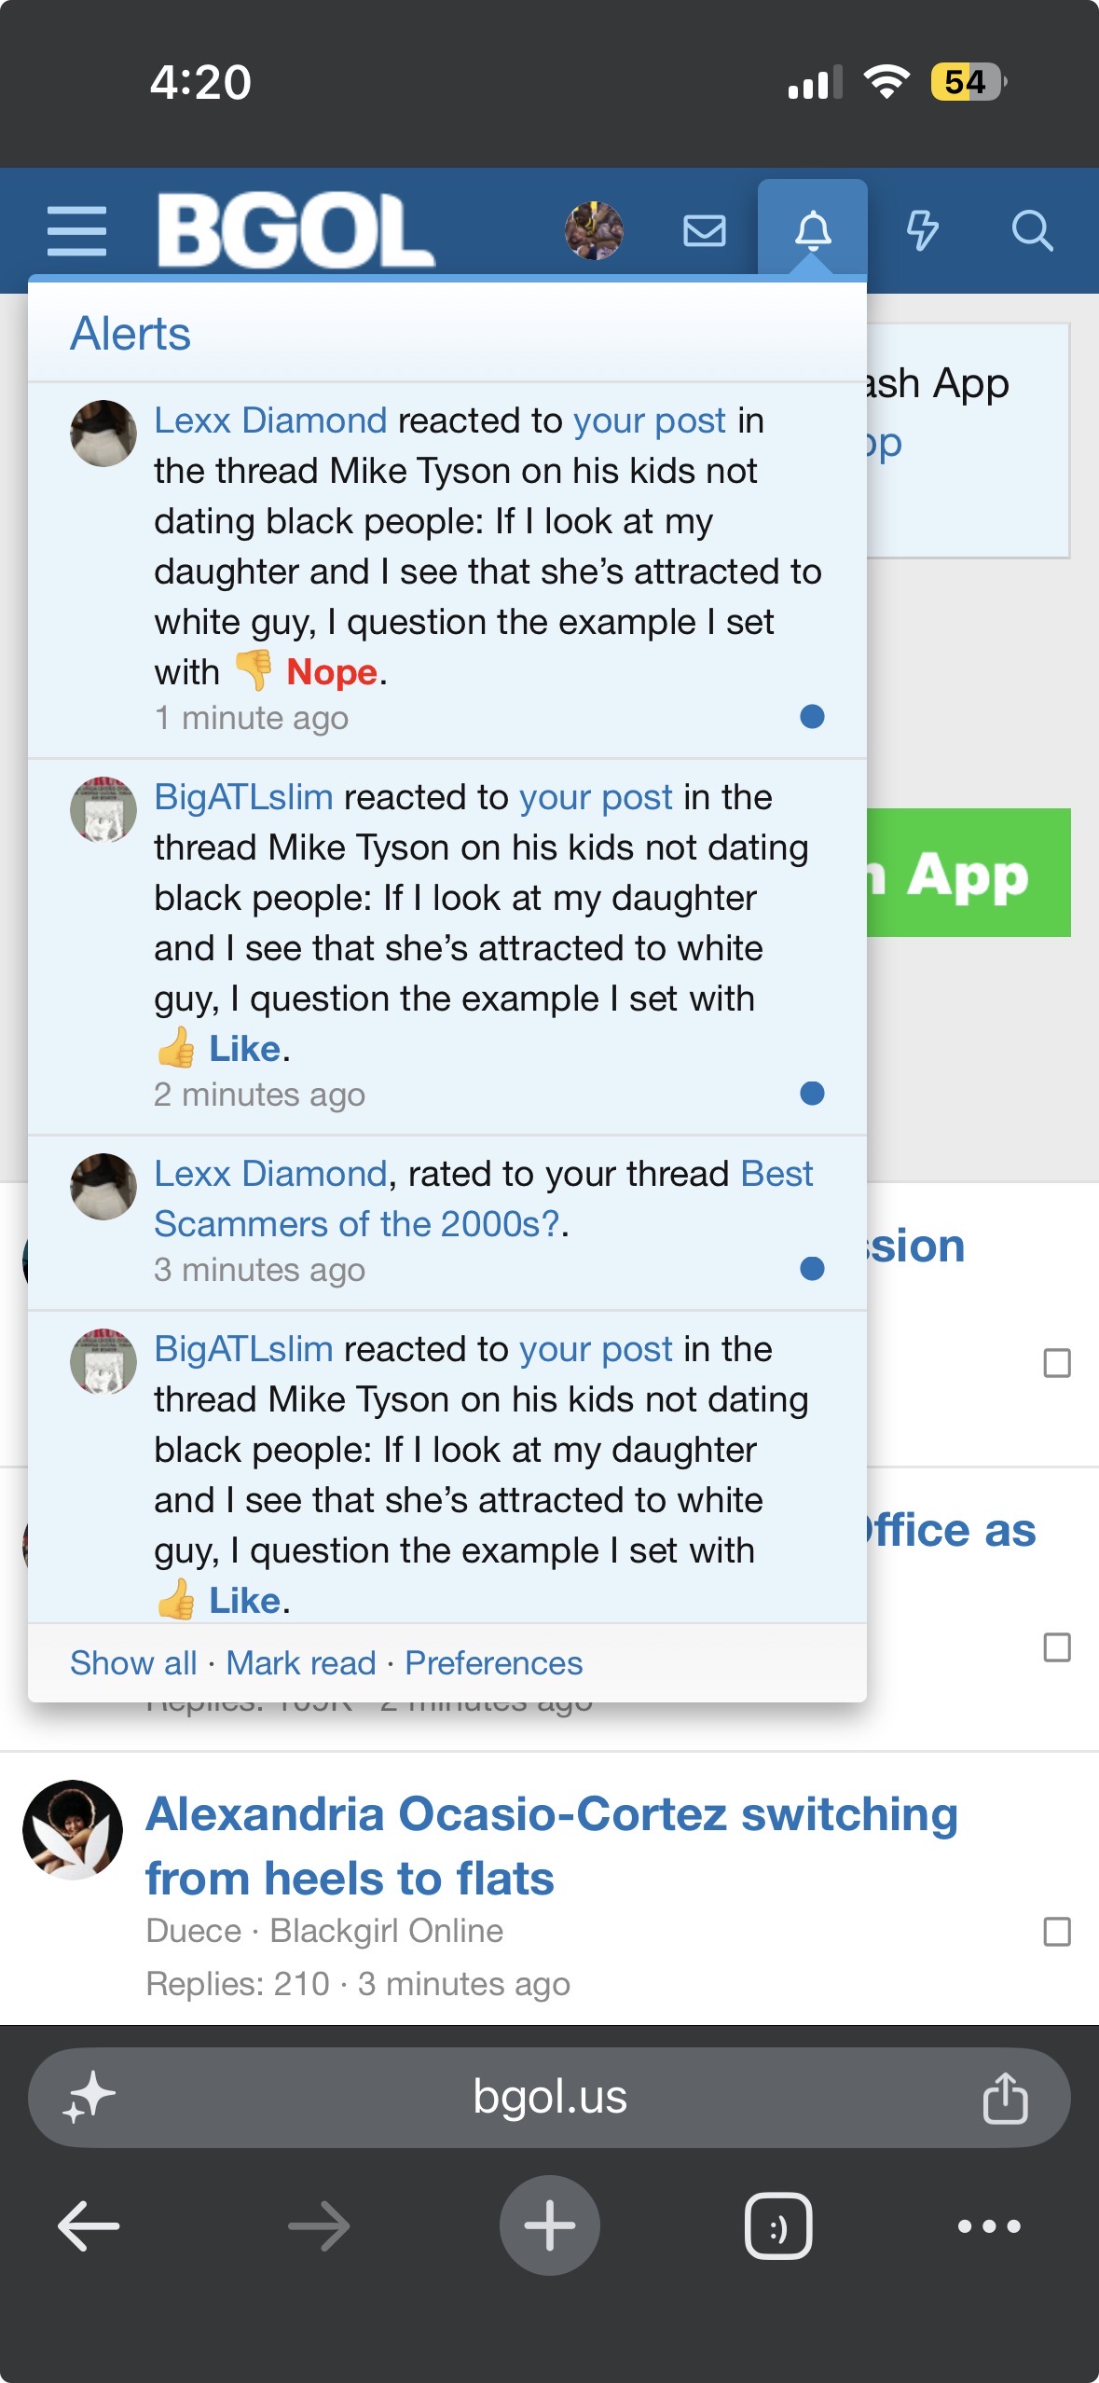Mark read all alerts
The width and height of the screenshot is (1099, 2383).
(301, 1662)
